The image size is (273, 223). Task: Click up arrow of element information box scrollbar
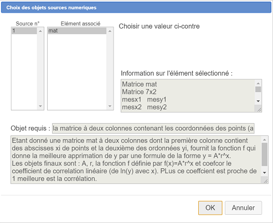258,83
